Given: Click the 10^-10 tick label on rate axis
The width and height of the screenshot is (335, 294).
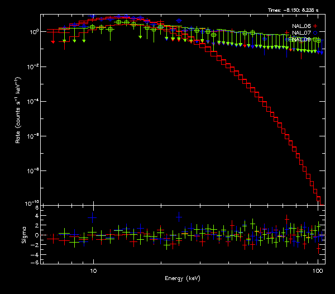Looking at the screenshot, I should (x=32, y=203).
